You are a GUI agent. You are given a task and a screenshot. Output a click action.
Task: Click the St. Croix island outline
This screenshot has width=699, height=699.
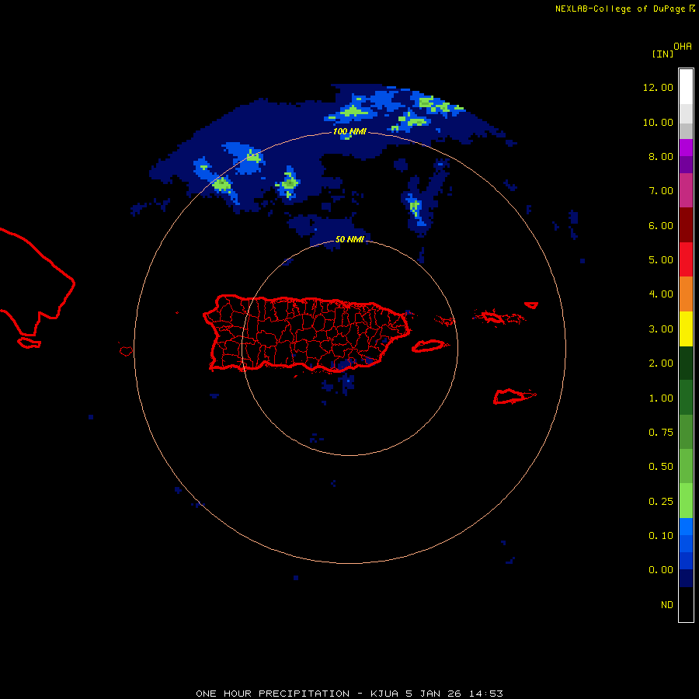click(514, 396)
